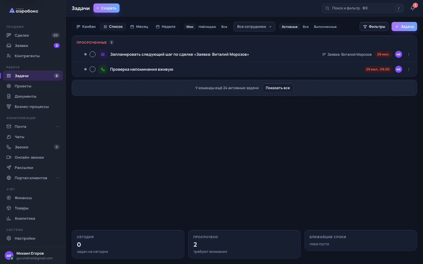
Task: Click the Aerobox logo
Action: (24, 11)
